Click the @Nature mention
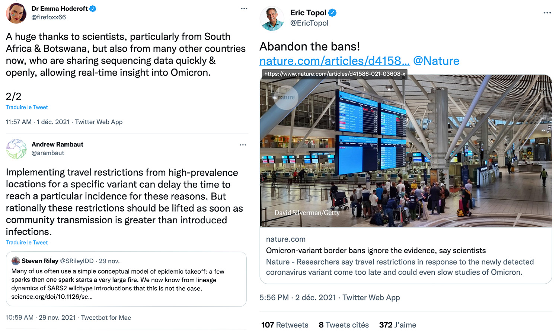This screenshot has width=559, height=335. [436, 61]
